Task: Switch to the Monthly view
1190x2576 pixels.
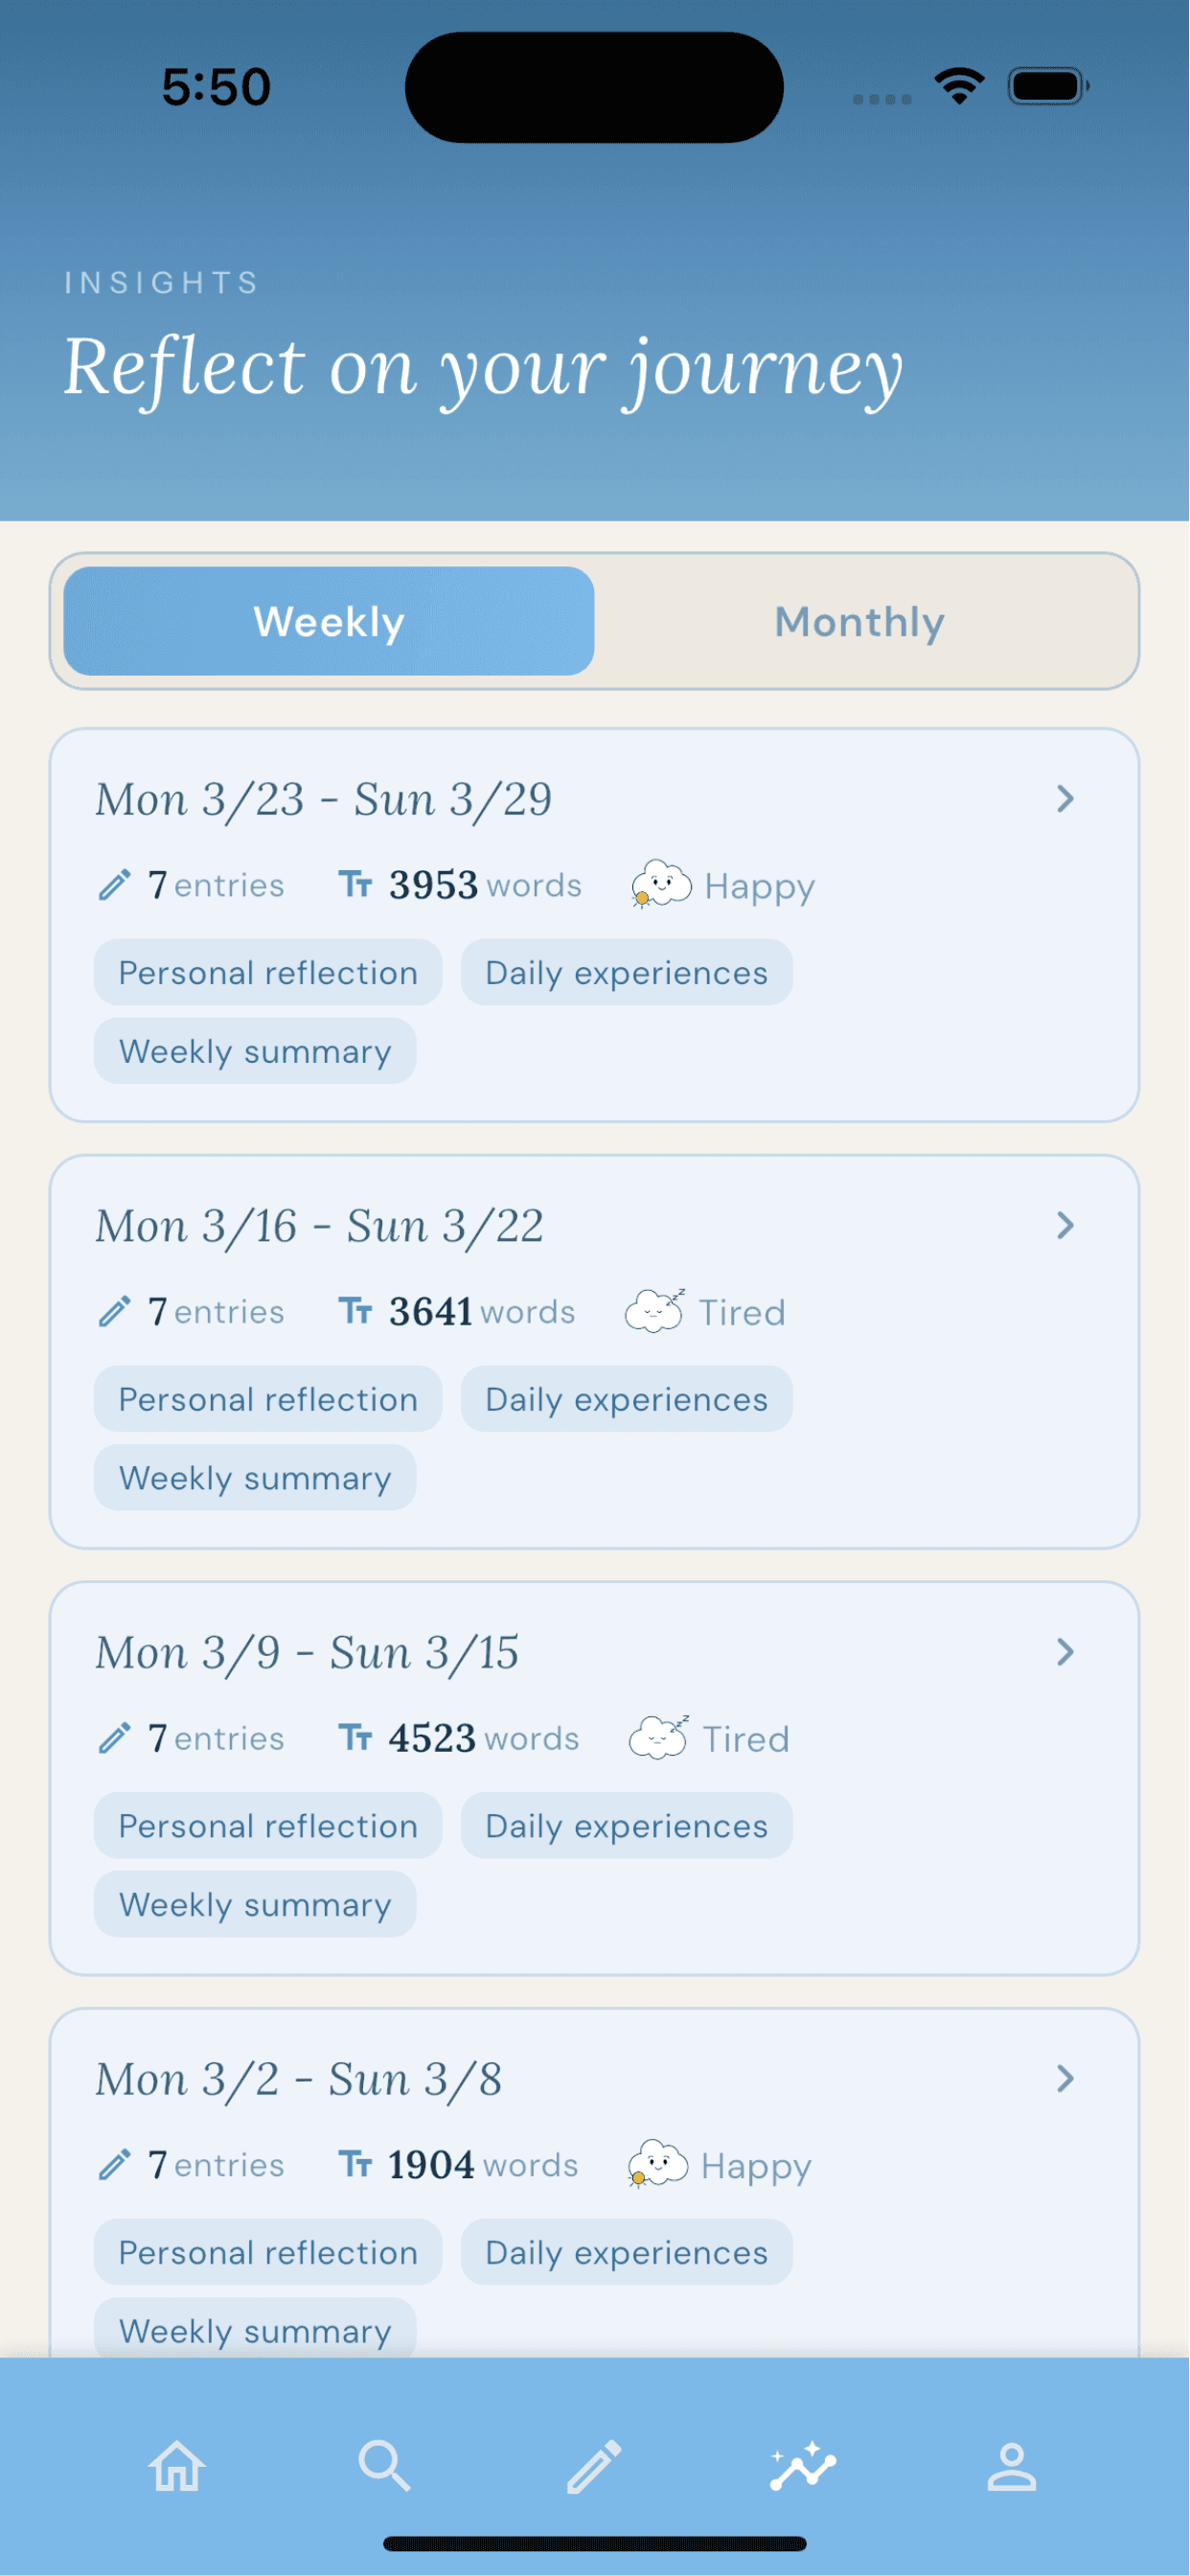Action: click(860, 622)
